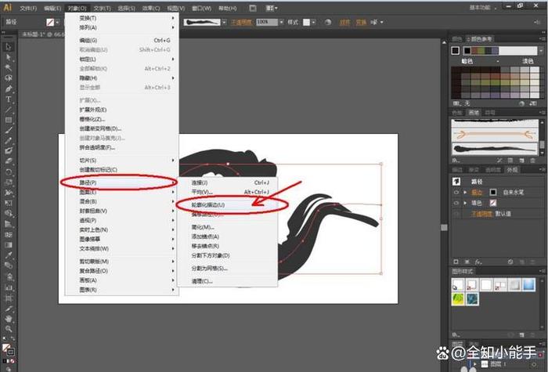Image resolution: width=548 pixels, height=372 pixels.
Task: Select the Paintbrush tool
Action: pyautogui.click(x=9, y=130)
